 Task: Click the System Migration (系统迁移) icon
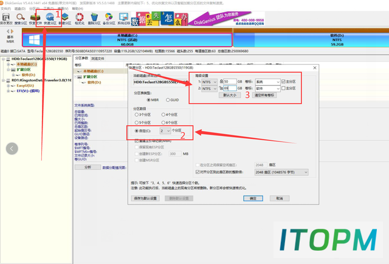click(x=123, y=19)
